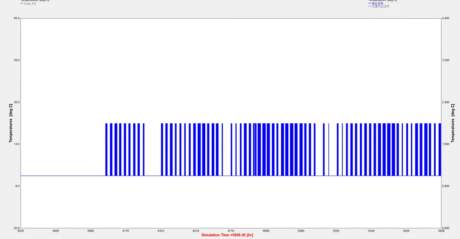The width and height of the screenshot is (460, 239).
Task: Click left axis value -30.0
Action: tap(17, 228)
